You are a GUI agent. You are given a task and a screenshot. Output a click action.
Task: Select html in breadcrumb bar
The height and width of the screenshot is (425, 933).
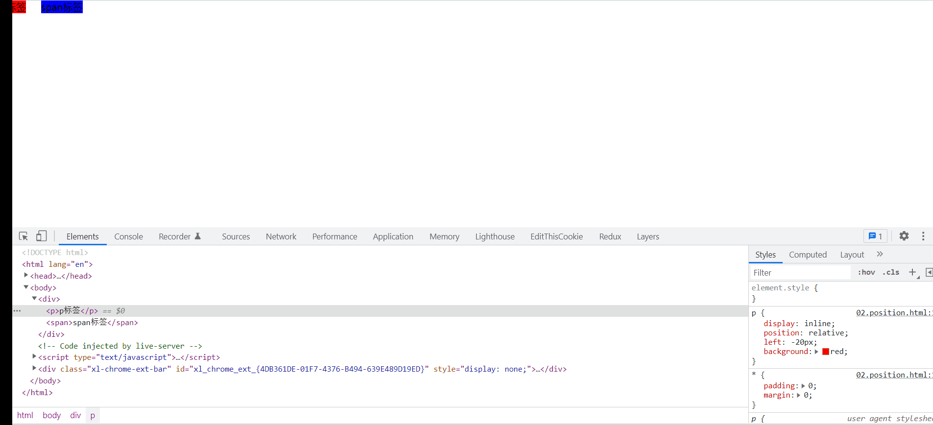tap(25, 415)
